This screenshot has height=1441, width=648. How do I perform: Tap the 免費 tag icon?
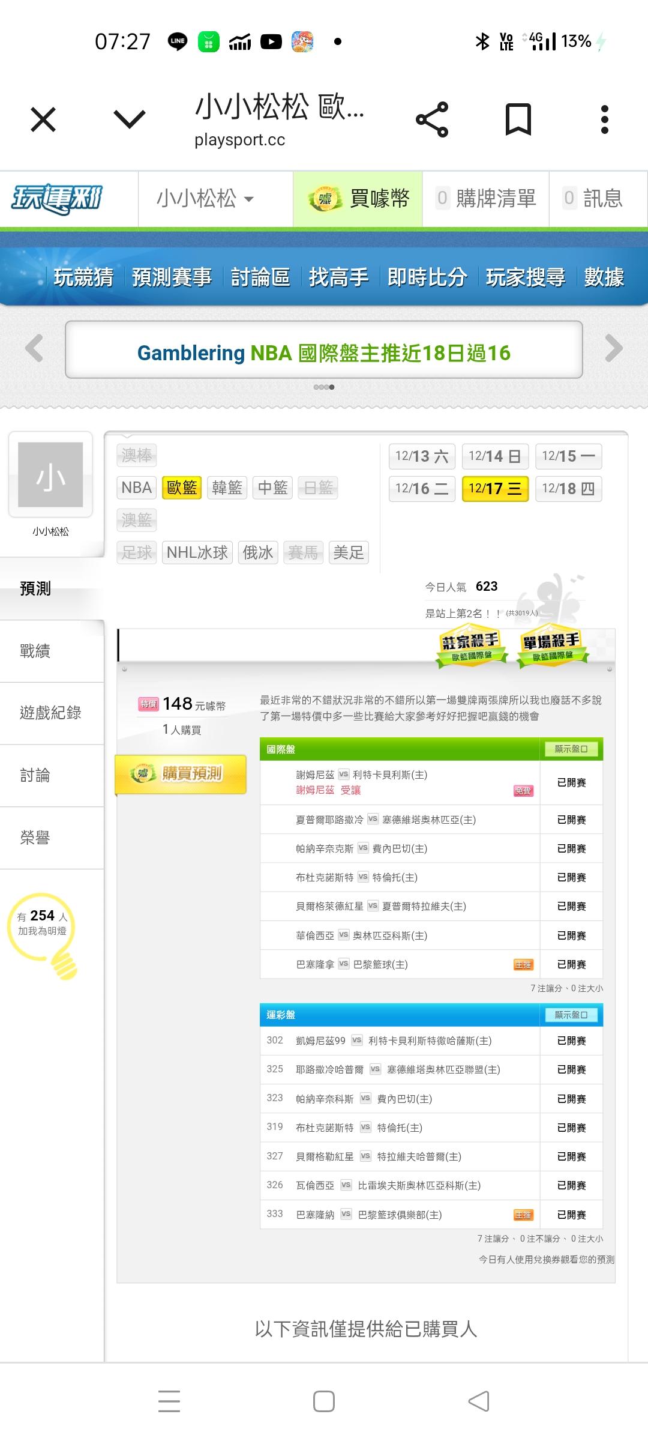(523, 791)
